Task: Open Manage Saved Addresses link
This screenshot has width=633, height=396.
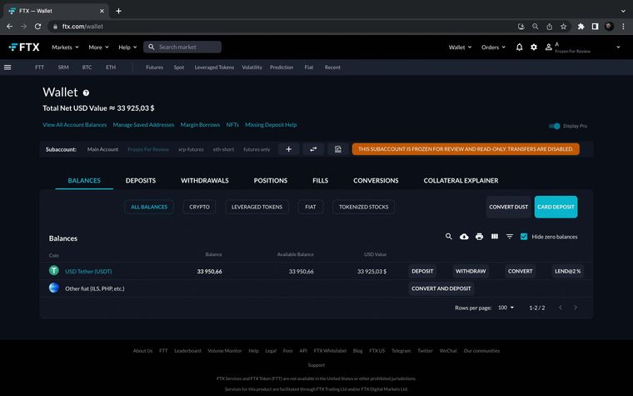Action: (143, 125)
